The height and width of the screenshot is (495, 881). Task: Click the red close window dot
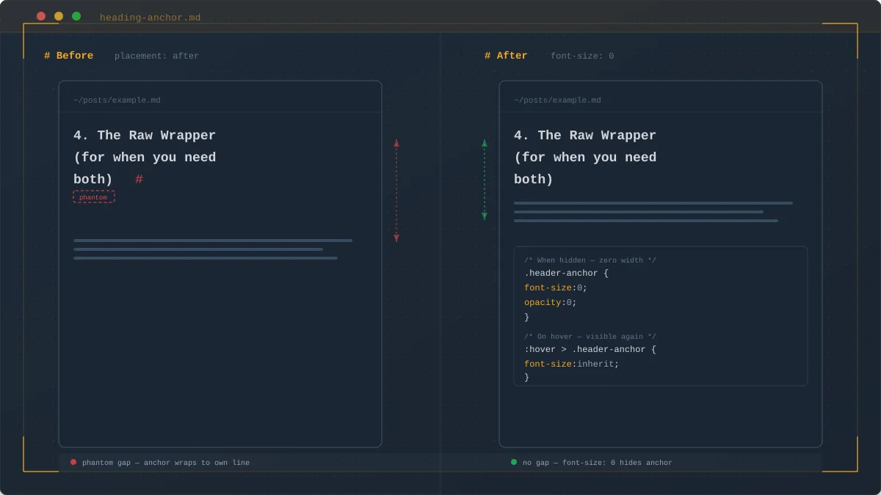41,16
